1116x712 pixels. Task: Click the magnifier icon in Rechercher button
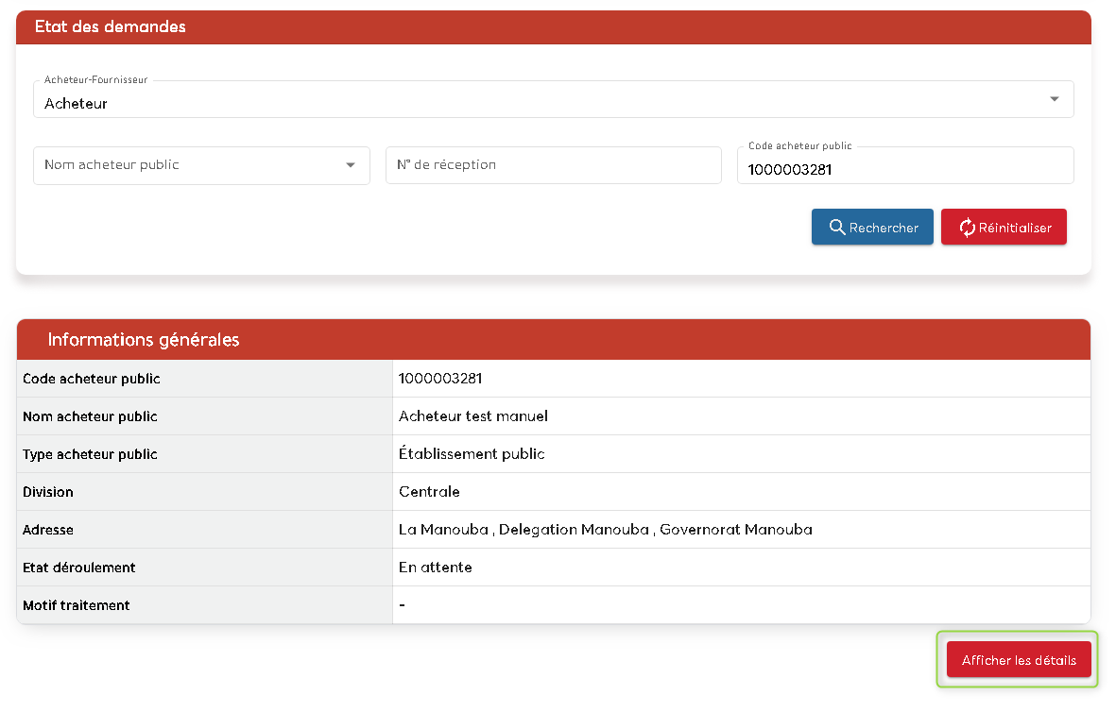click(836, 228)
